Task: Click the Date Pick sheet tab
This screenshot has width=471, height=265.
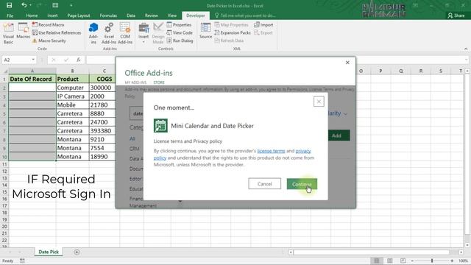Action: pos(49,252)
